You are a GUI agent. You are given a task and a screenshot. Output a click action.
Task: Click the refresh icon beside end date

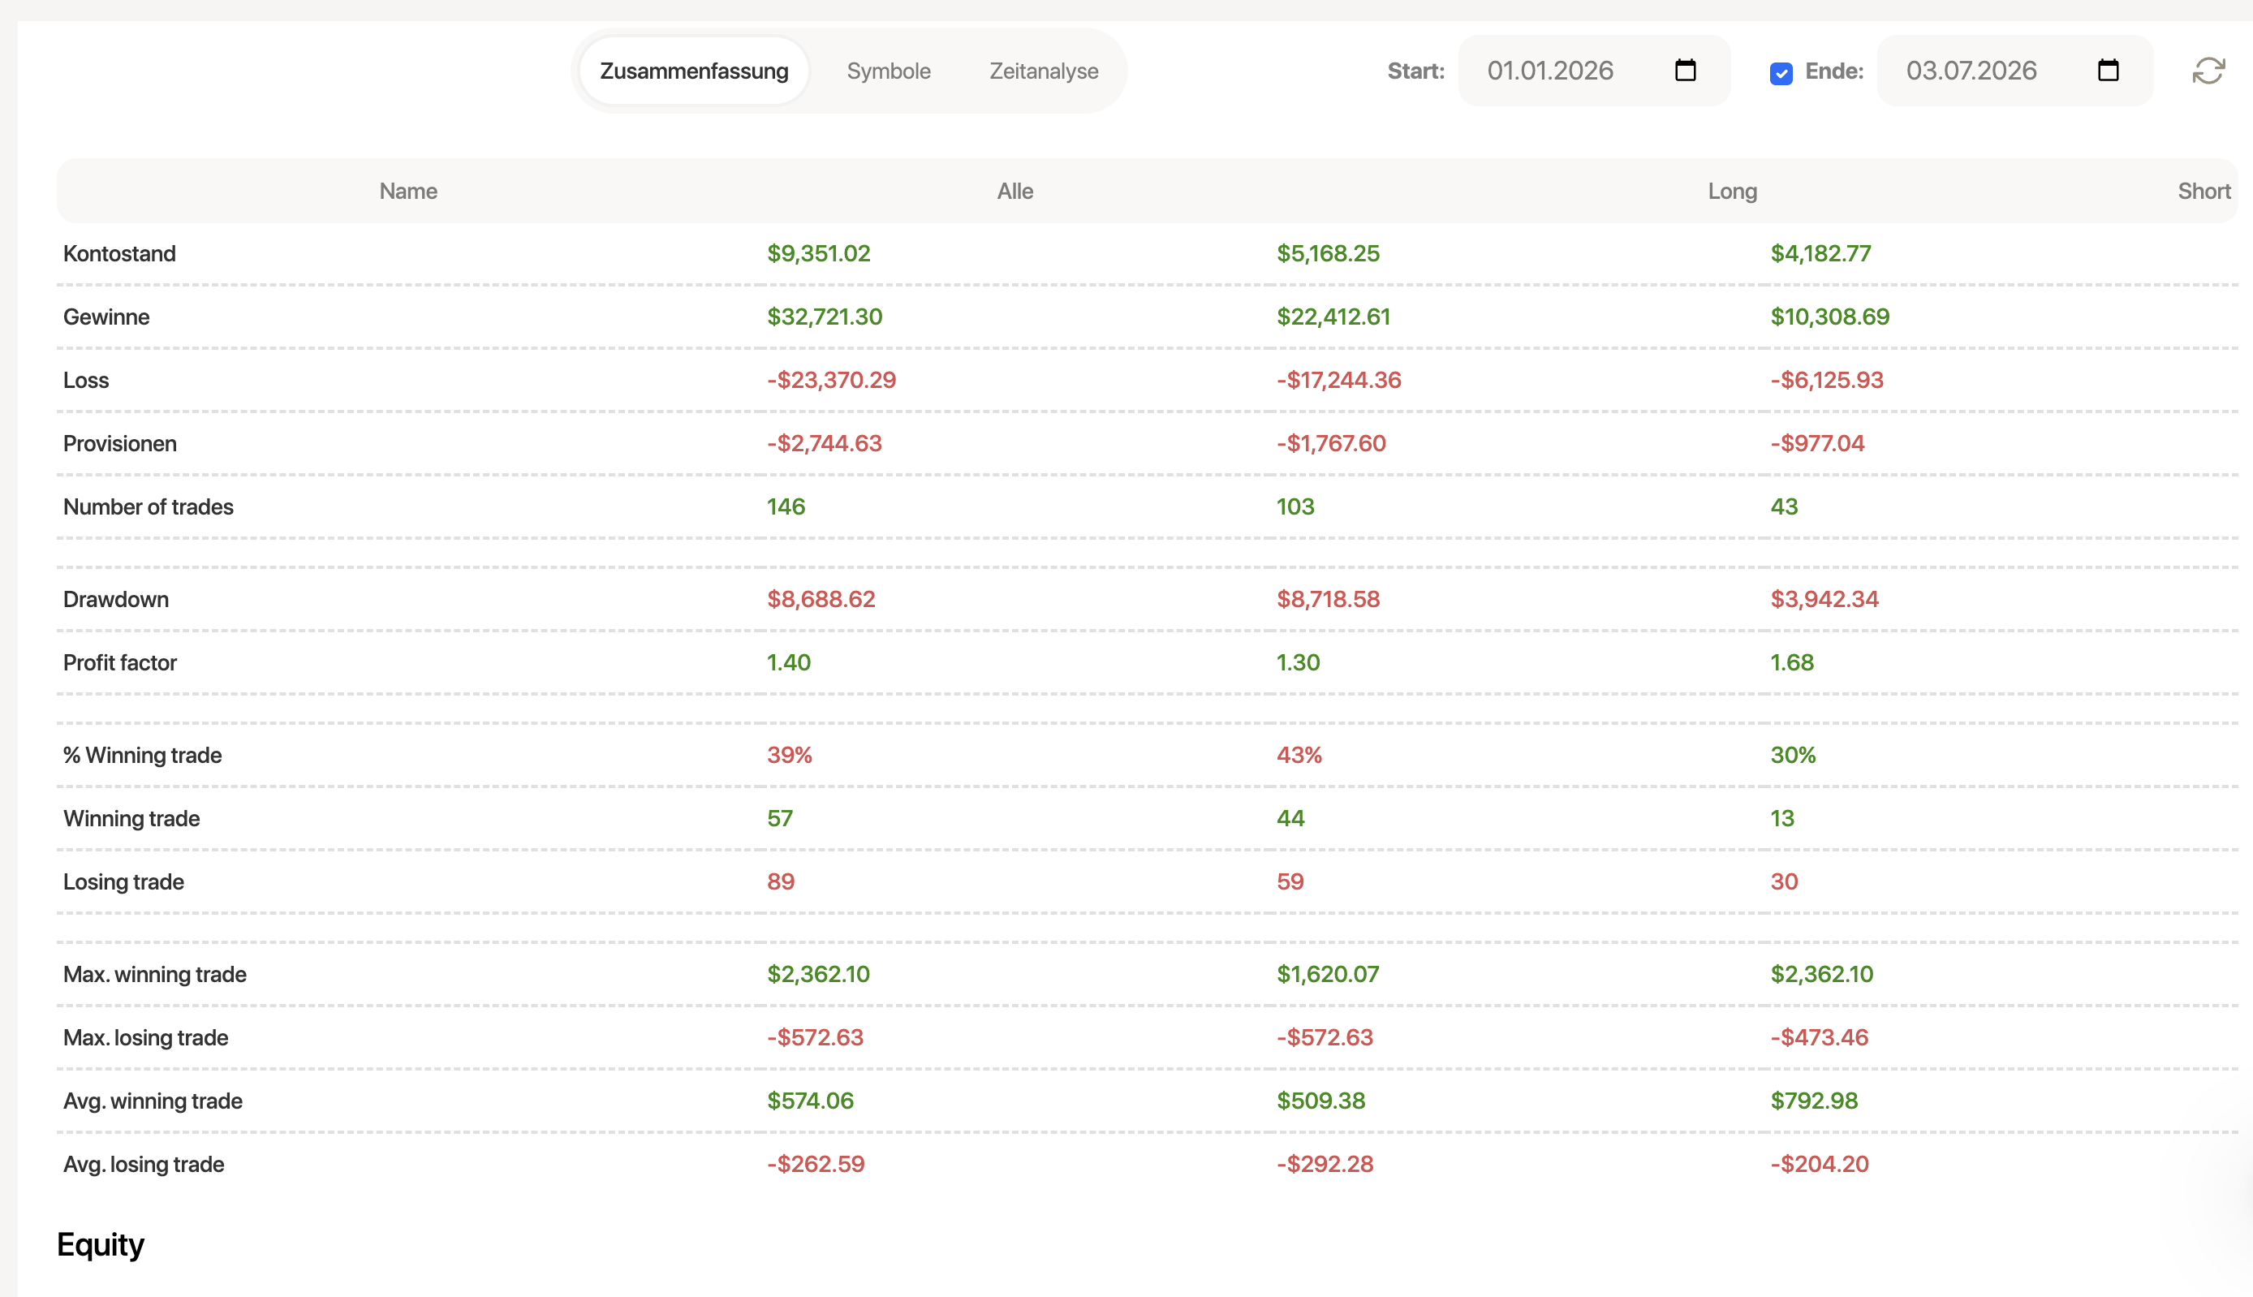[x=2208, y=71]
